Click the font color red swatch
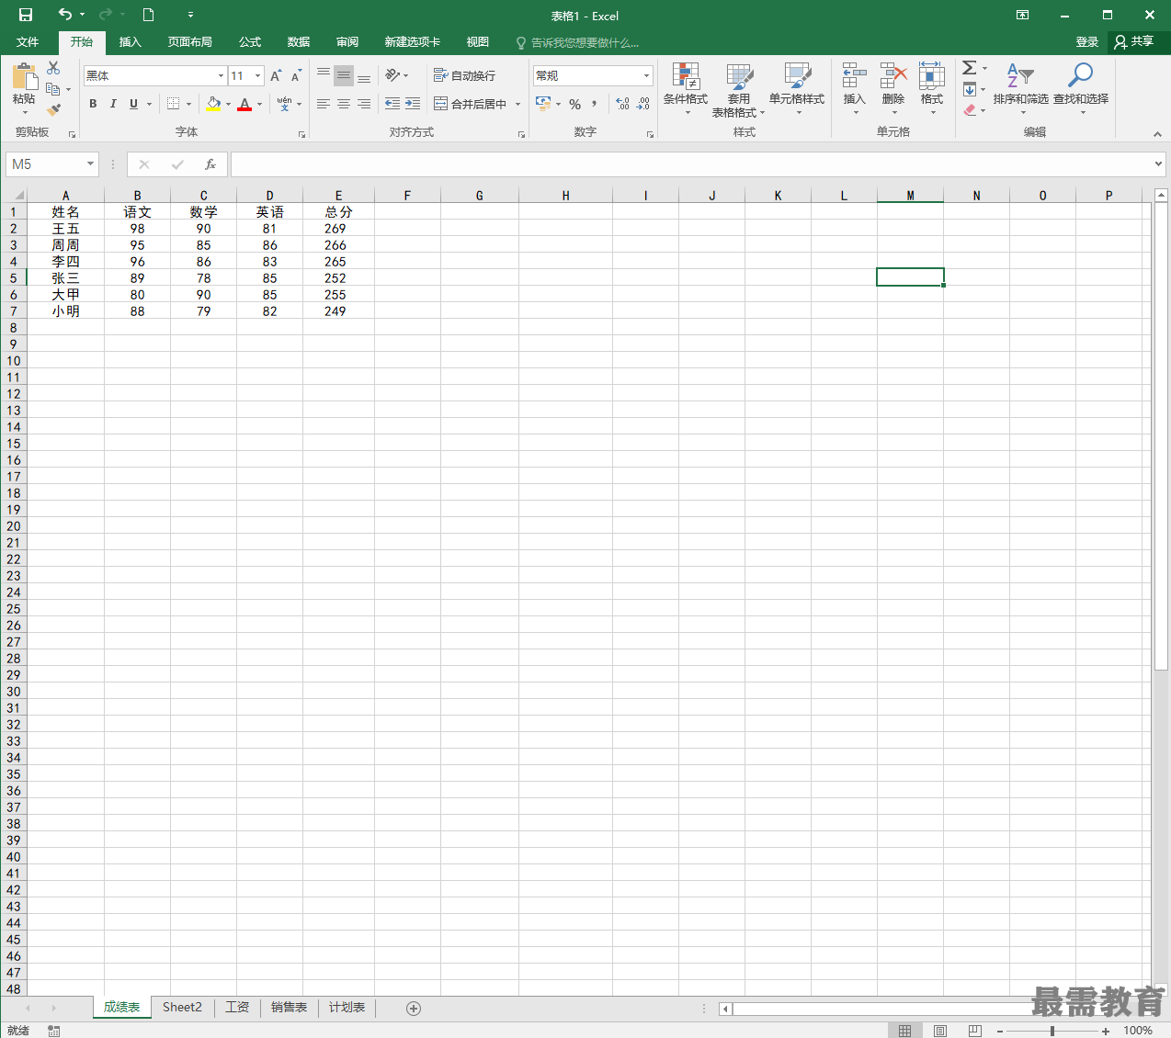 (x=244, y=104)
